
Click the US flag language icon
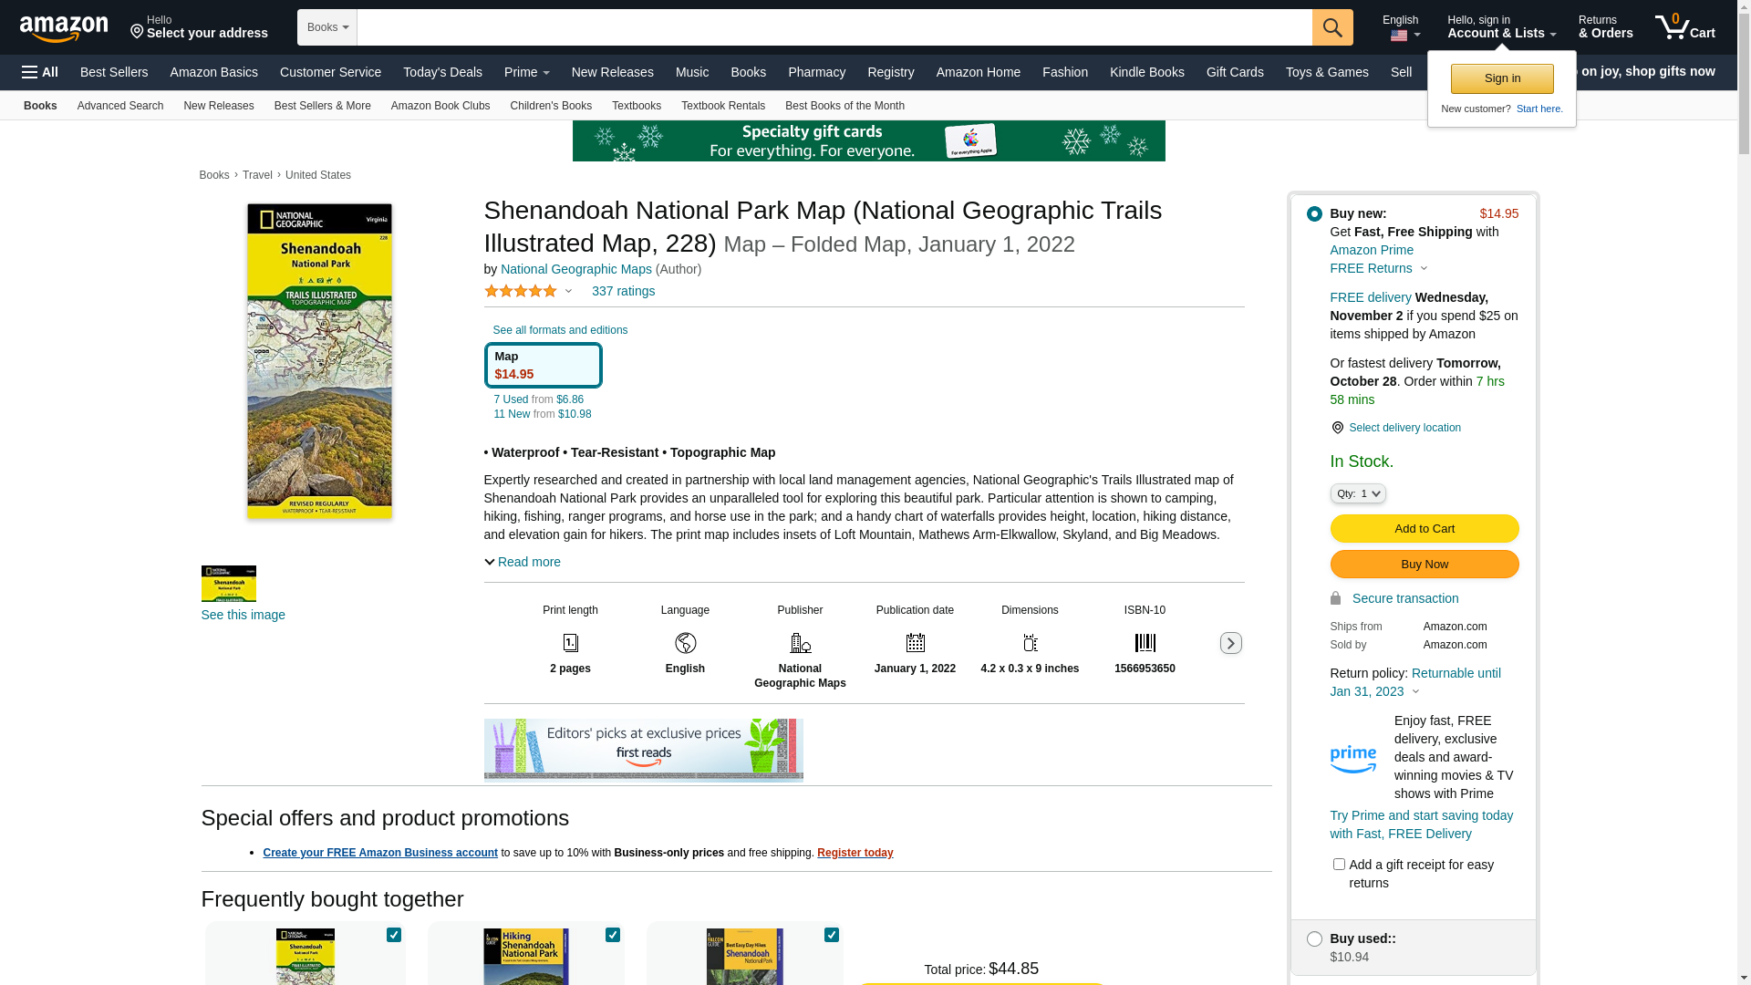[x=1399, y=36]
